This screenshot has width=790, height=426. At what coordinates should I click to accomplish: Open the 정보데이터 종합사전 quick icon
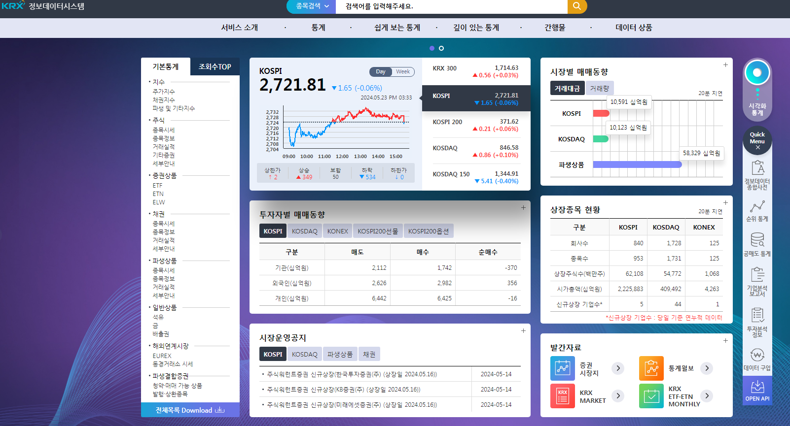(757, 175)
